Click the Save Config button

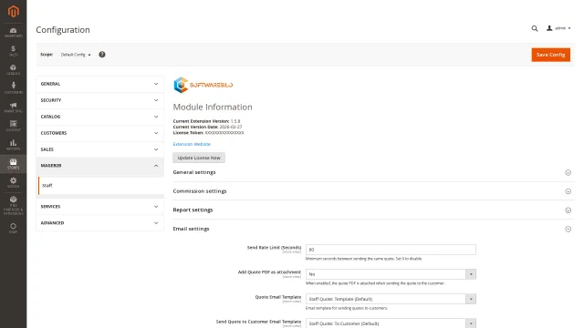[x=550, y=55]
